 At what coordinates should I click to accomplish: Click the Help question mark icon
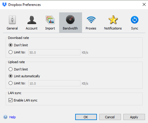point(5,117)
